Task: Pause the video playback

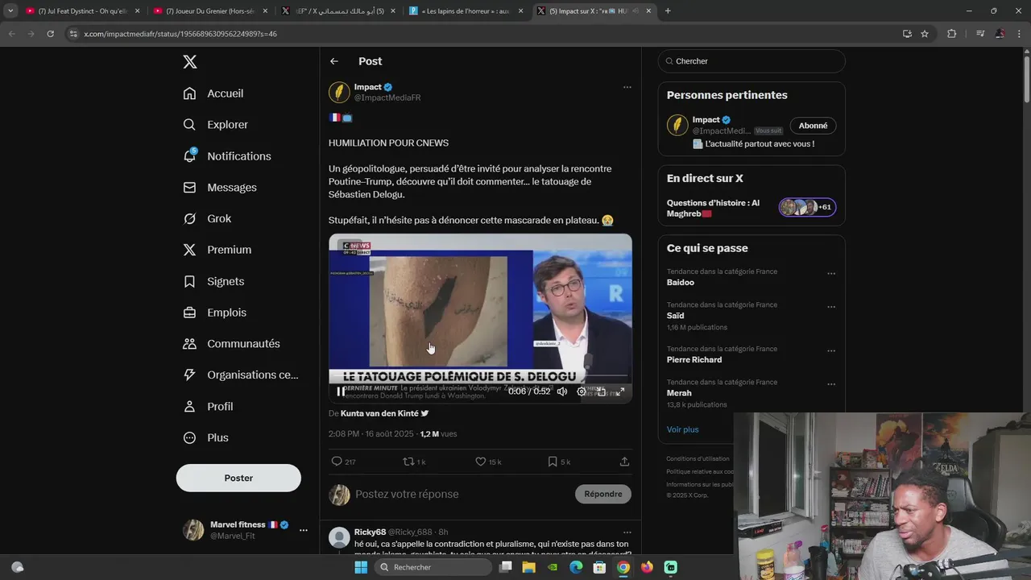Action: 341,391
